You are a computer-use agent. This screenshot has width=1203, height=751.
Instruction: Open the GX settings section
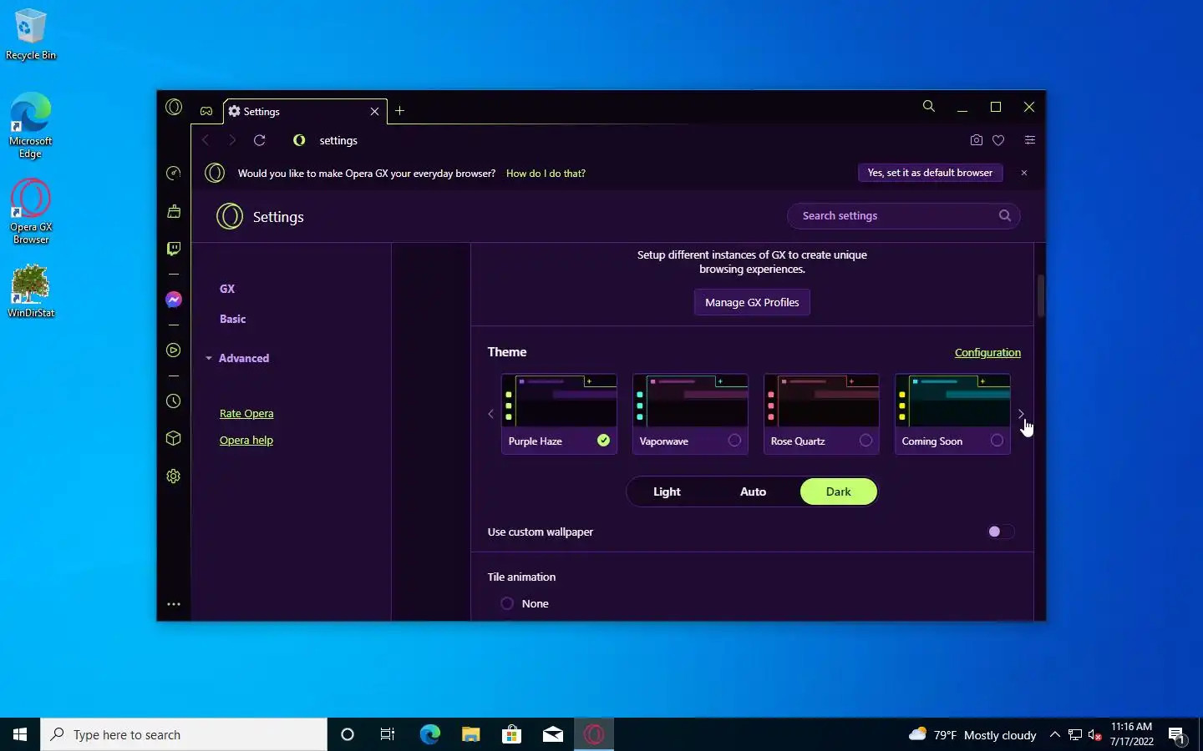point(227,289)
